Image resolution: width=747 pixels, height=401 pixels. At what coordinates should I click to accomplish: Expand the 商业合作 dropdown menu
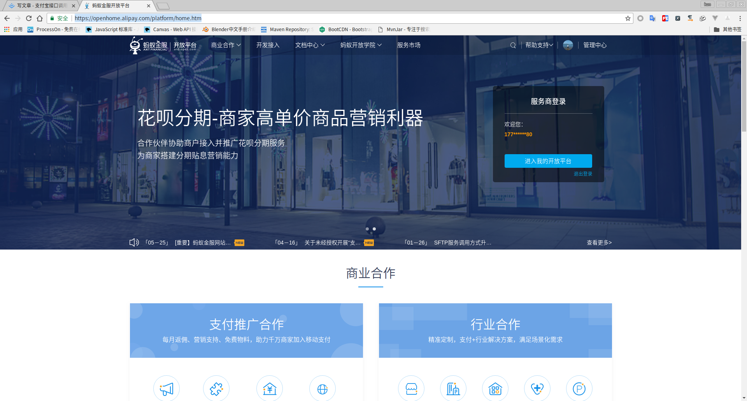[226, 45]
